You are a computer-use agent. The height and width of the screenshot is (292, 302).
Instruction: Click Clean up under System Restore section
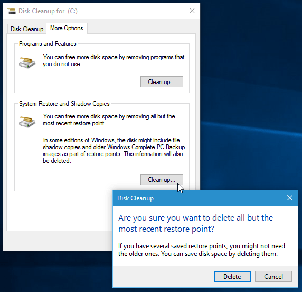[162, 180]
